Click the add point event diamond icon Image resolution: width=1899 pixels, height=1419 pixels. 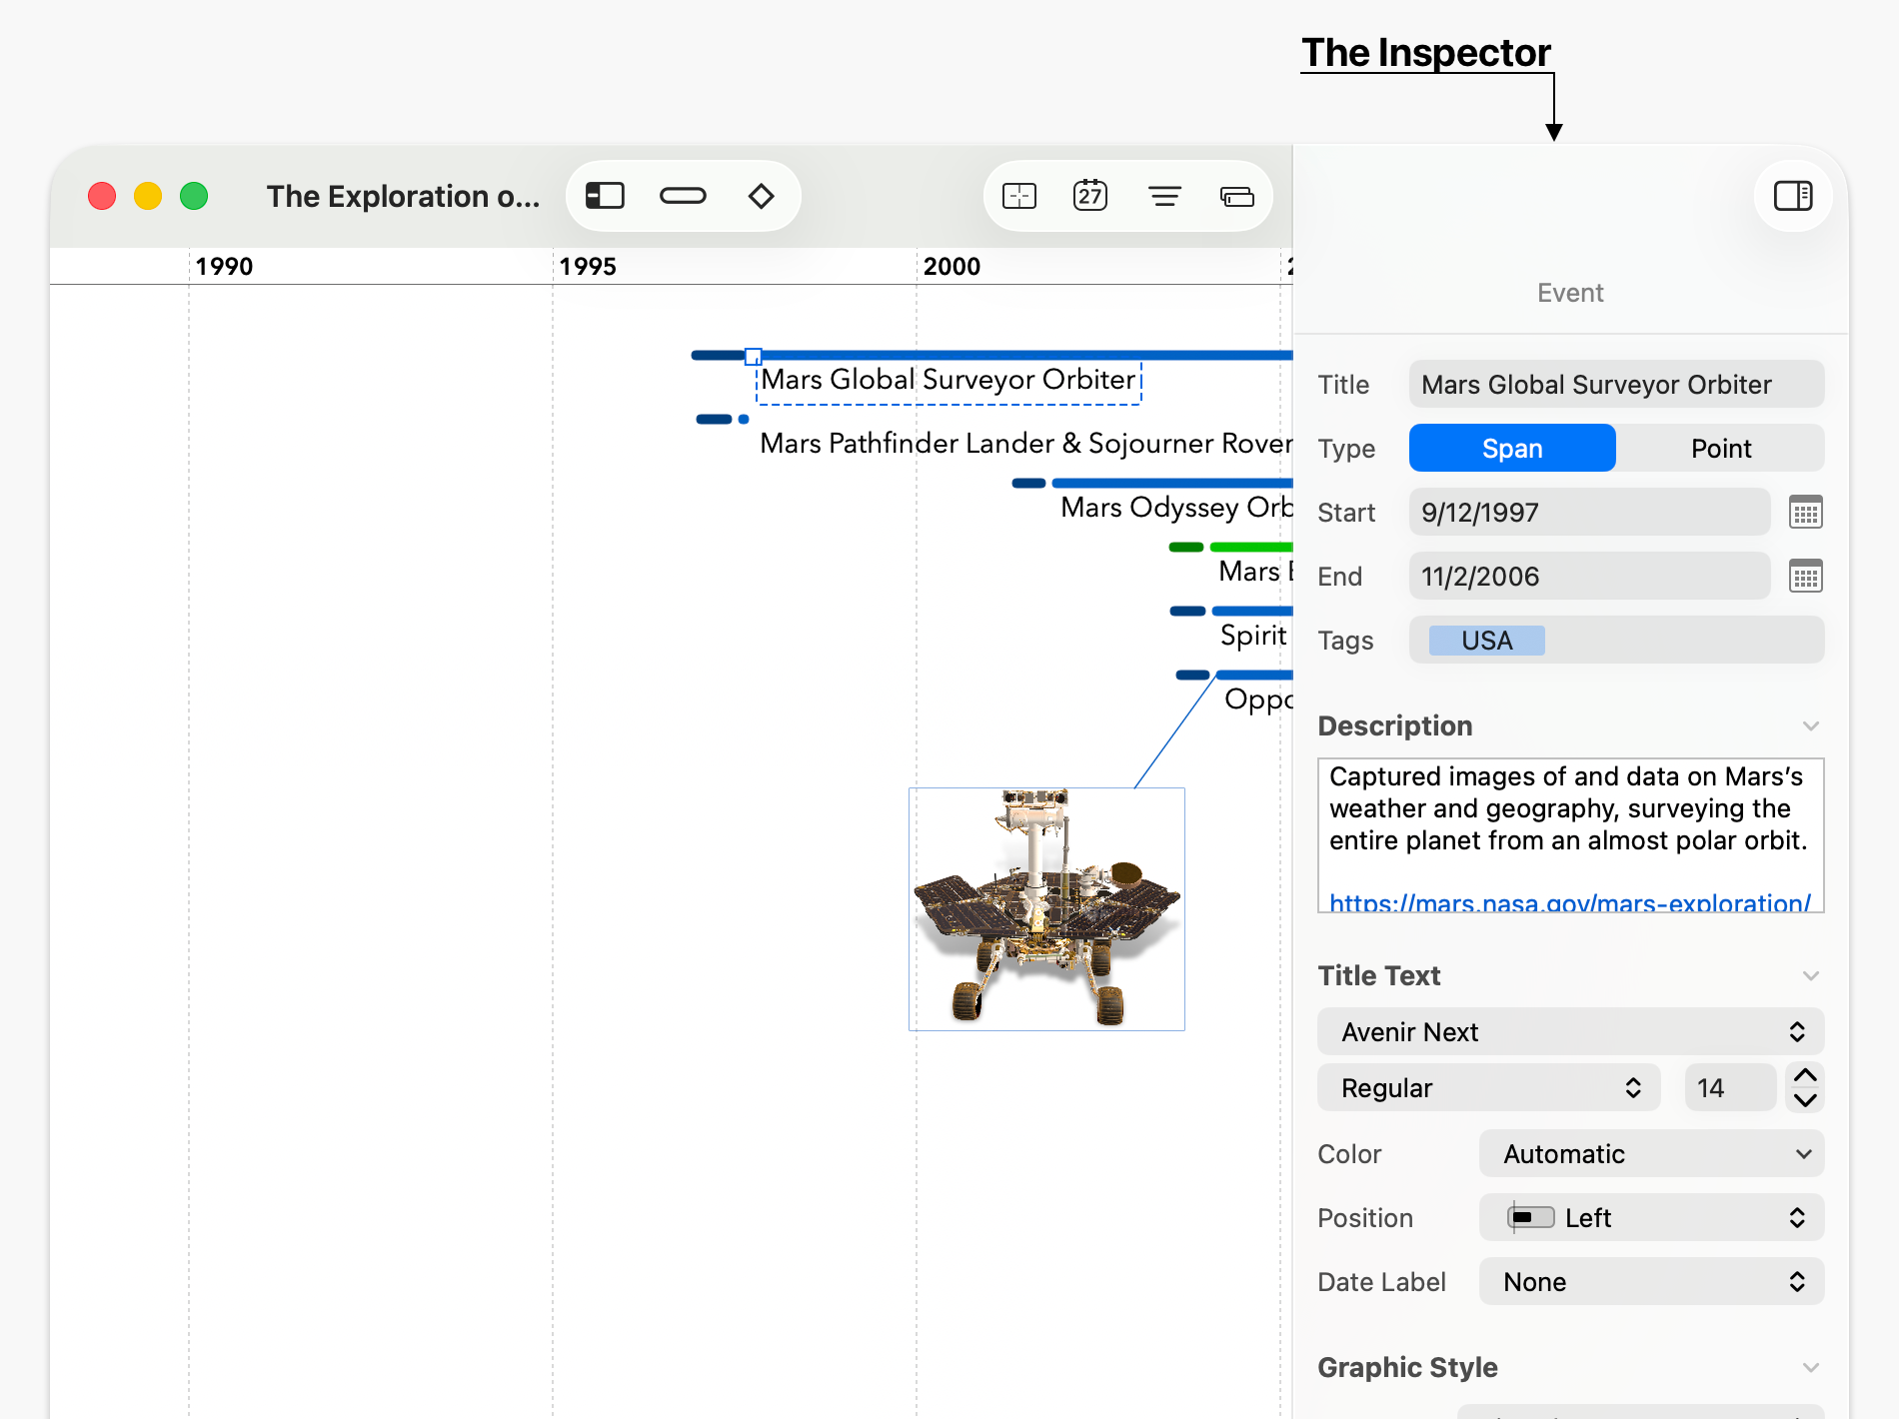coord(761,196)
